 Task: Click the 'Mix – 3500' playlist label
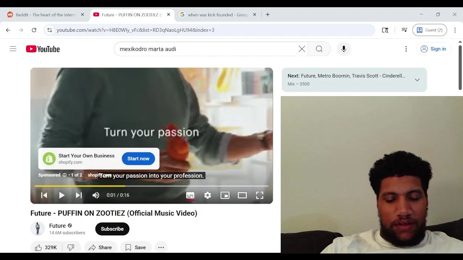point(298,84)
